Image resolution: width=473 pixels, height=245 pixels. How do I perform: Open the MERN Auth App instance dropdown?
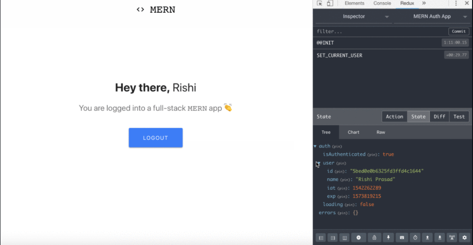pos(432,17)
